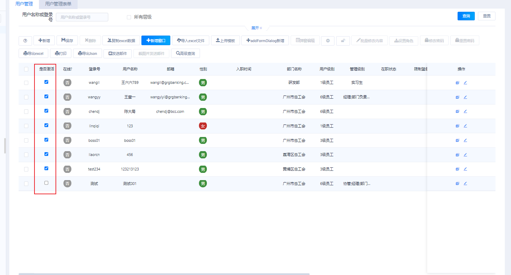Click the 保存 save button
Screen dimensions: 511x275
67,40
